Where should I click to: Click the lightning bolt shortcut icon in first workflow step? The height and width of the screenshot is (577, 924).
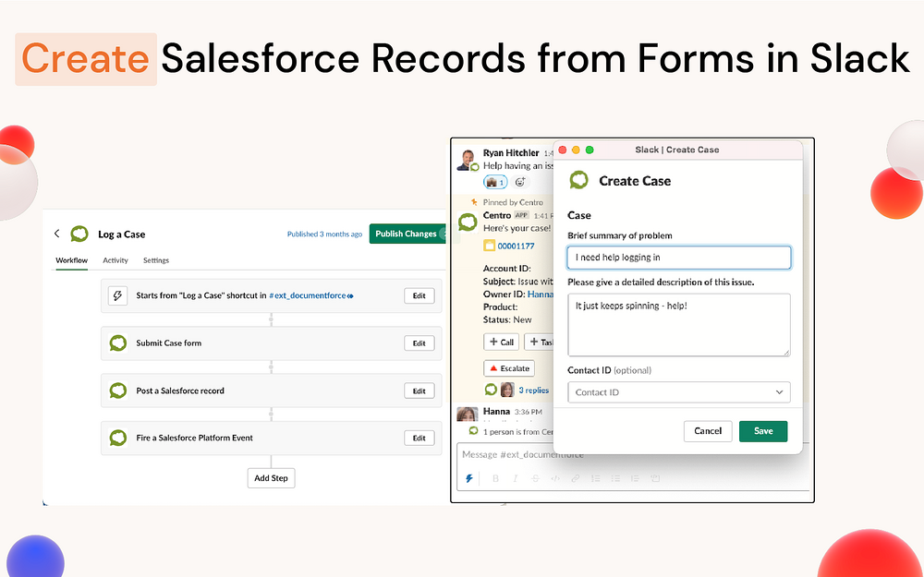[x=118, y=295]
